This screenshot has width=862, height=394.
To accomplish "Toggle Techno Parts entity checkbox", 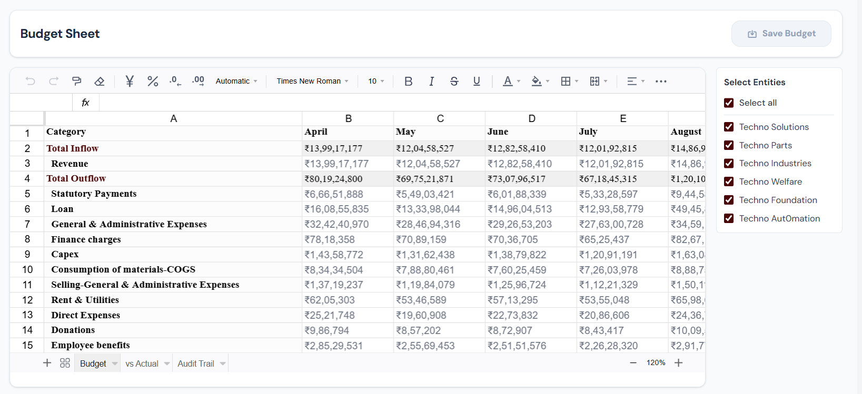I will [x=729, y=145].
